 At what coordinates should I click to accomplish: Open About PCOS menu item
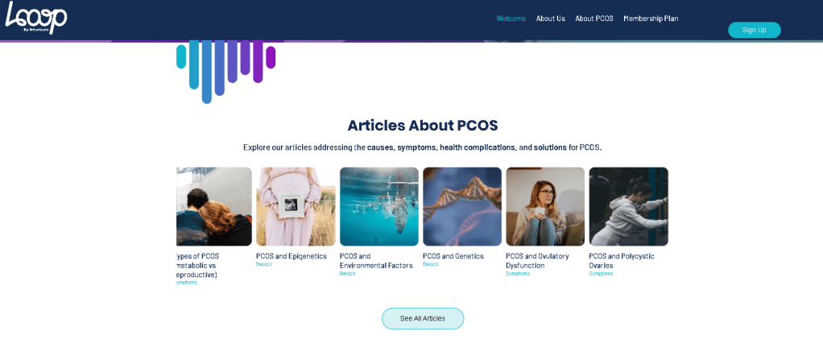click(x=594, y=19)
